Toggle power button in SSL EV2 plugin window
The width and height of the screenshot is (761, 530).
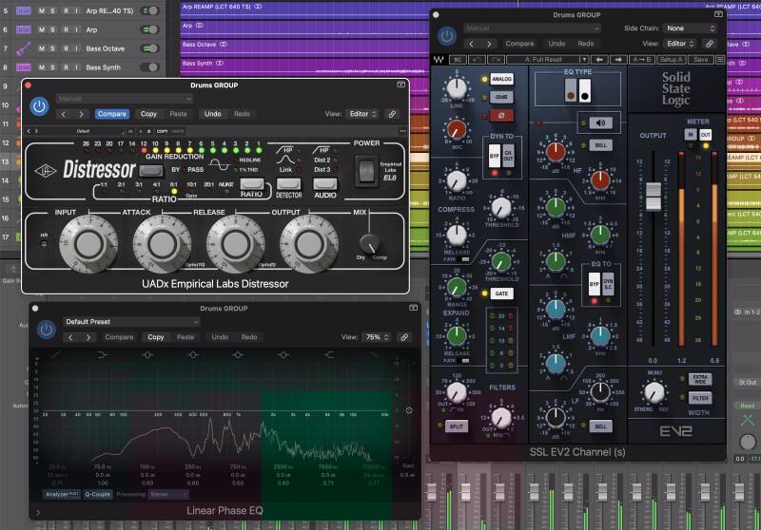point(446,36)
